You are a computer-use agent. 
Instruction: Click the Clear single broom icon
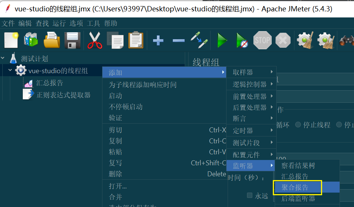pyautogui.click(x=305, y=40)
